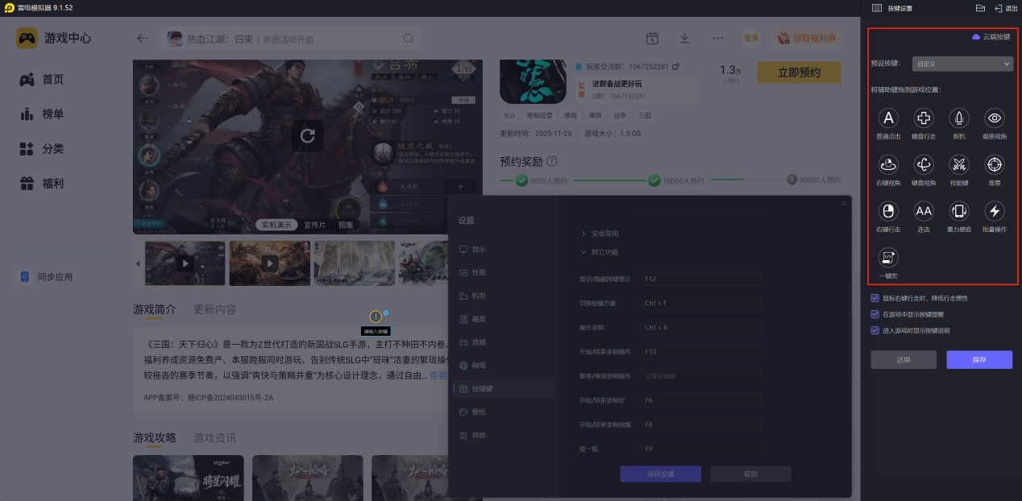The height and width of the screenshot is (501, 1022).
Task: Expand the 安卓常用 section
Action: tap(599, 234)
